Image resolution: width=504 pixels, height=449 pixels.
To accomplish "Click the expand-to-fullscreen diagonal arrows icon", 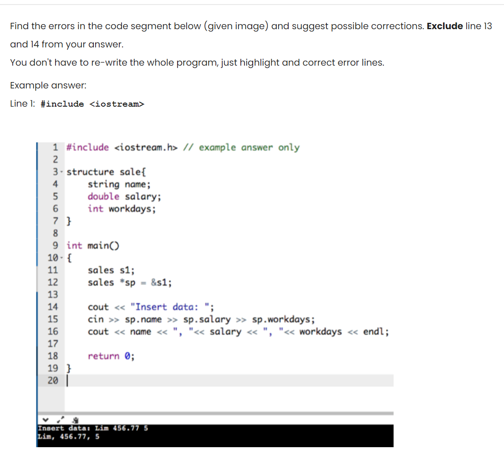I will (60, 419).
